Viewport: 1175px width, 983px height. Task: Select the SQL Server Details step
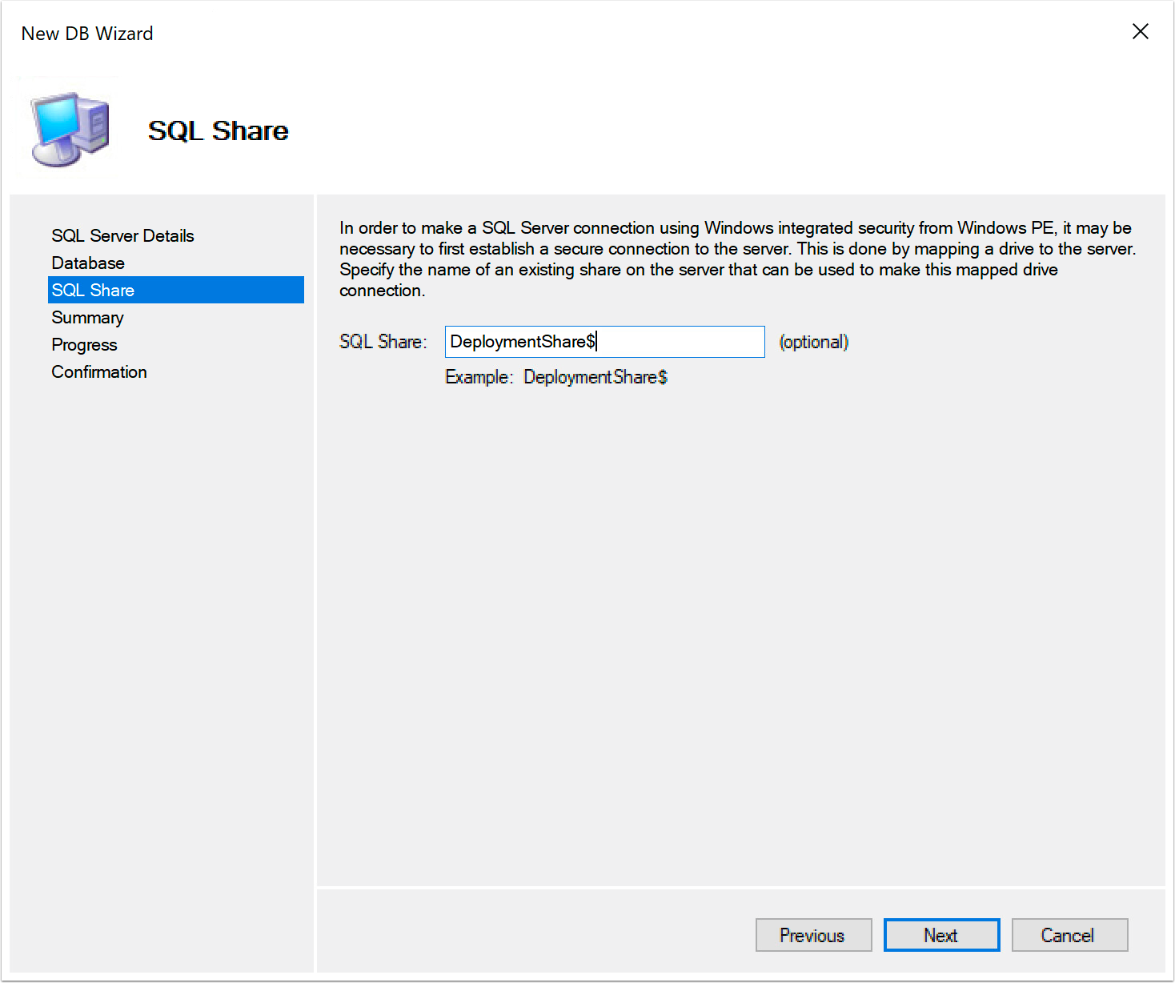(122, 235)
